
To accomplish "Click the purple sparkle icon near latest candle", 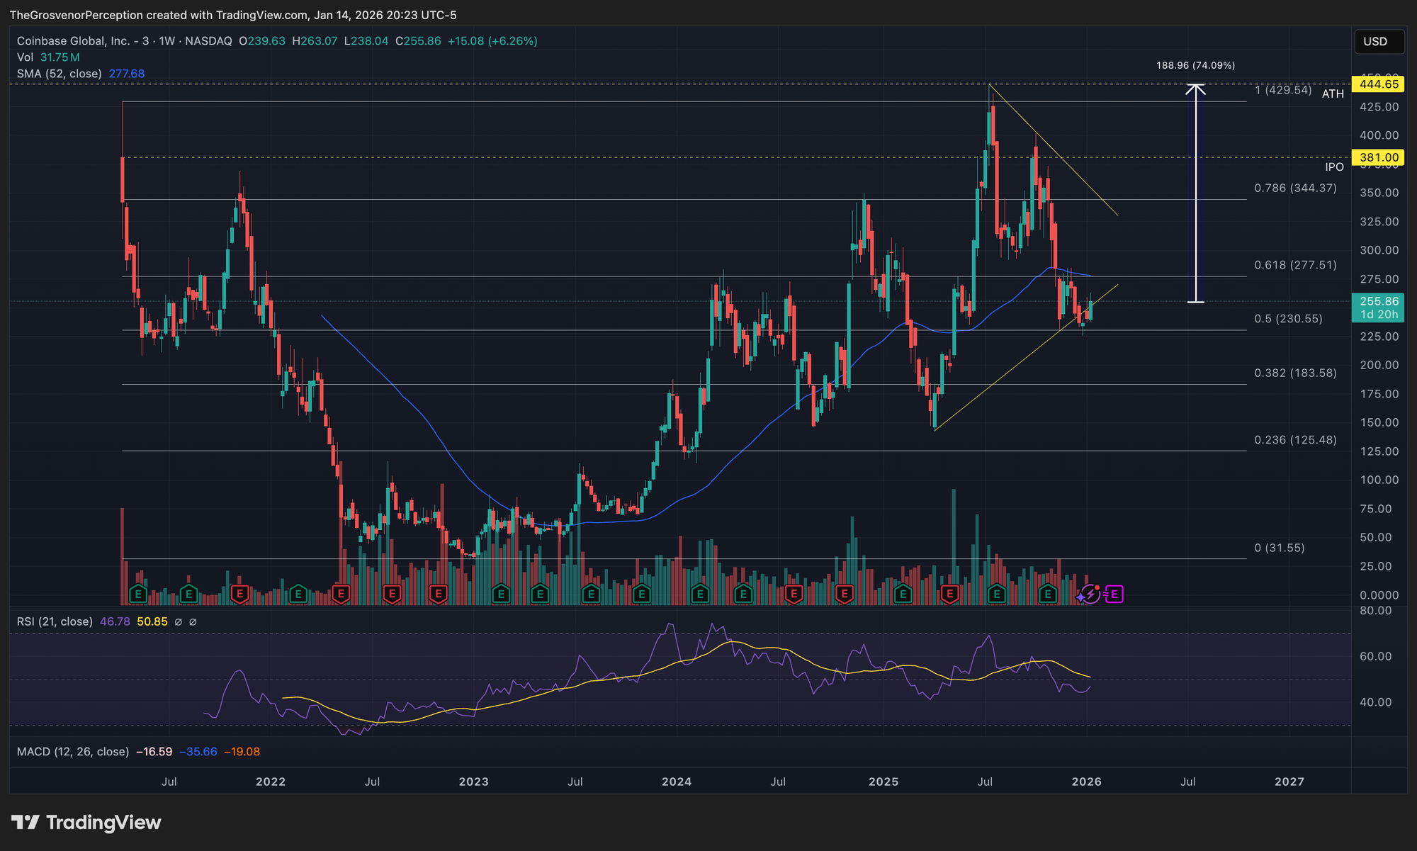I will (x=1080, y=597).
